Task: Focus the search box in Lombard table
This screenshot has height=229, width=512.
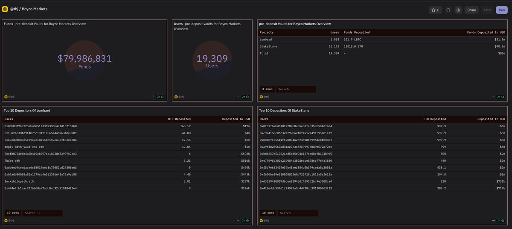Action: coord(43,213)
